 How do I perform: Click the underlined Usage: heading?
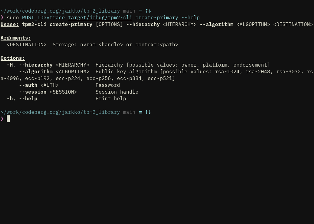(10, 25)
